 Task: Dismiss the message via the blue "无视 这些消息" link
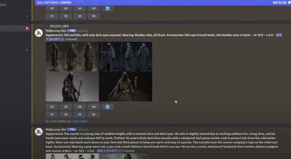[80, 121]
